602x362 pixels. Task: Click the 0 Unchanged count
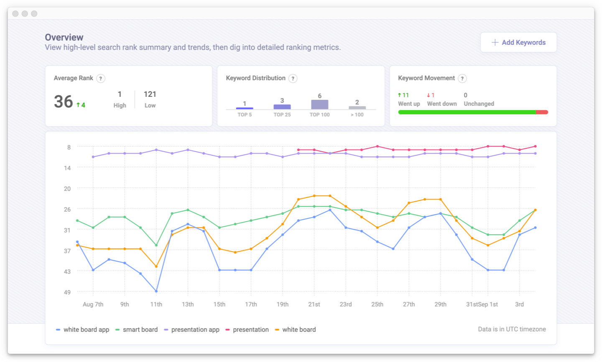[466, 95]
